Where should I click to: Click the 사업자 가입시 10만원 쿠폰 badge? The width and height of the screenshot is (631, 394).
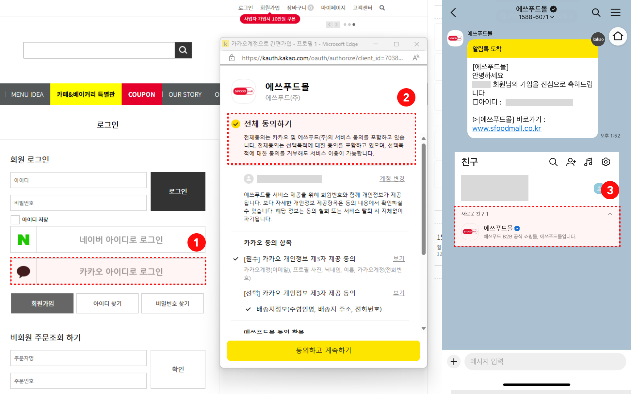point(270,19)
